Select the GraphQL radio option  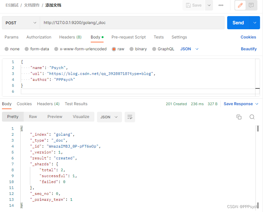click(x=154, y=49)
